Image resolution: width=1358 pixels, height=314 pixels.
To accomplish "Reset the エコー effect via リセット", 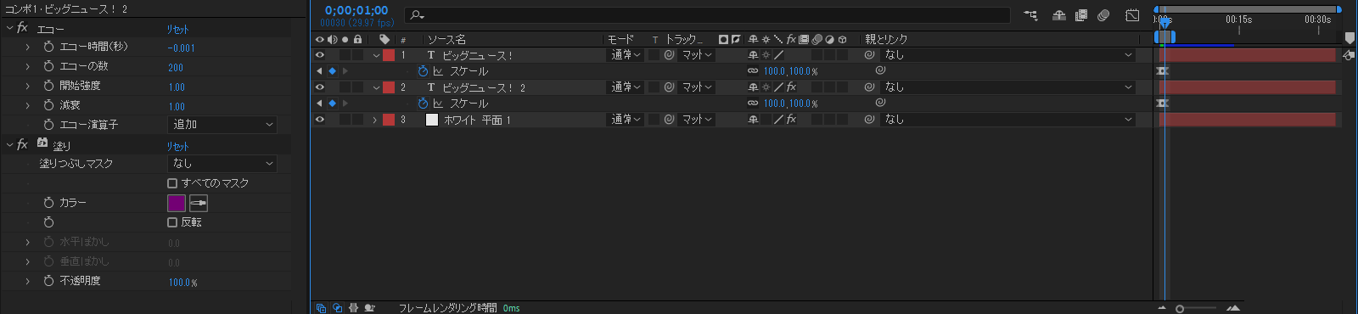I will click(x=177, y=29).
